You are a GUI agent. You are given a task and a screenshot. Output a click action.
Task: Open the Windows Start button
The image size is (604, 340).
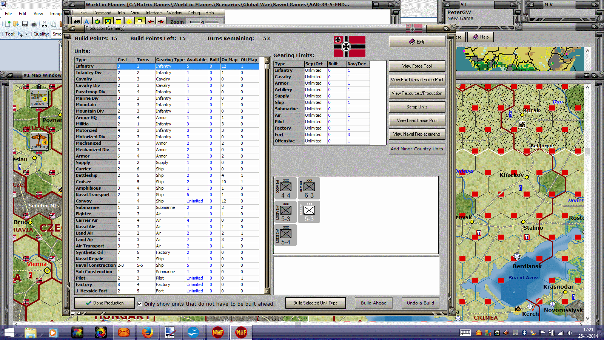9,332
